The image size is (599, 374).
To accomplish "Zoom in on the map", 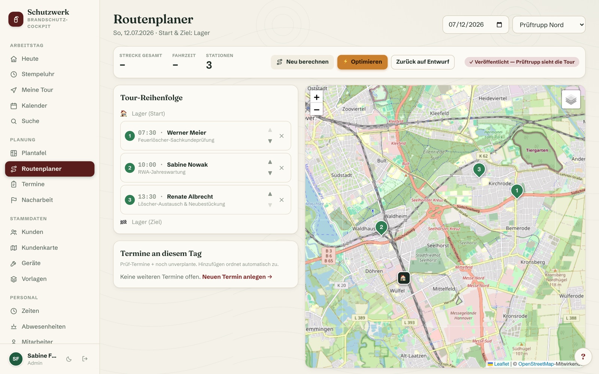I will pyautogui.click(x=316, y=97).
